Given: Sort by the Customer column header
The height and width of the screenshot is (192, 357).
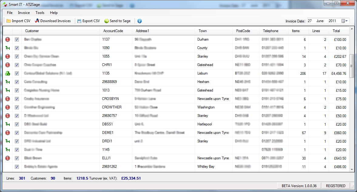Looking at the screenshot, I should (x=61, y=31).
